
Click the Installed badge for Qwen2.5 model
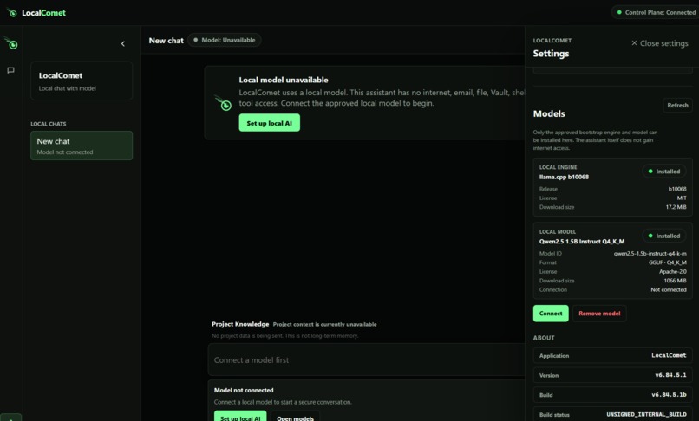point(663,236)
